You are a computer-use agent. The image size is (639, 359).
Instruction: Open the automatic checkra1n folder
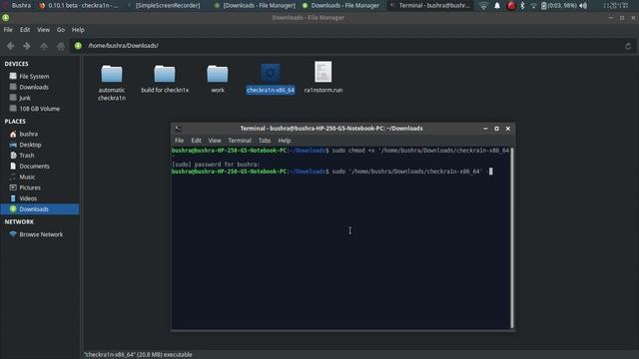click(112, 83)
